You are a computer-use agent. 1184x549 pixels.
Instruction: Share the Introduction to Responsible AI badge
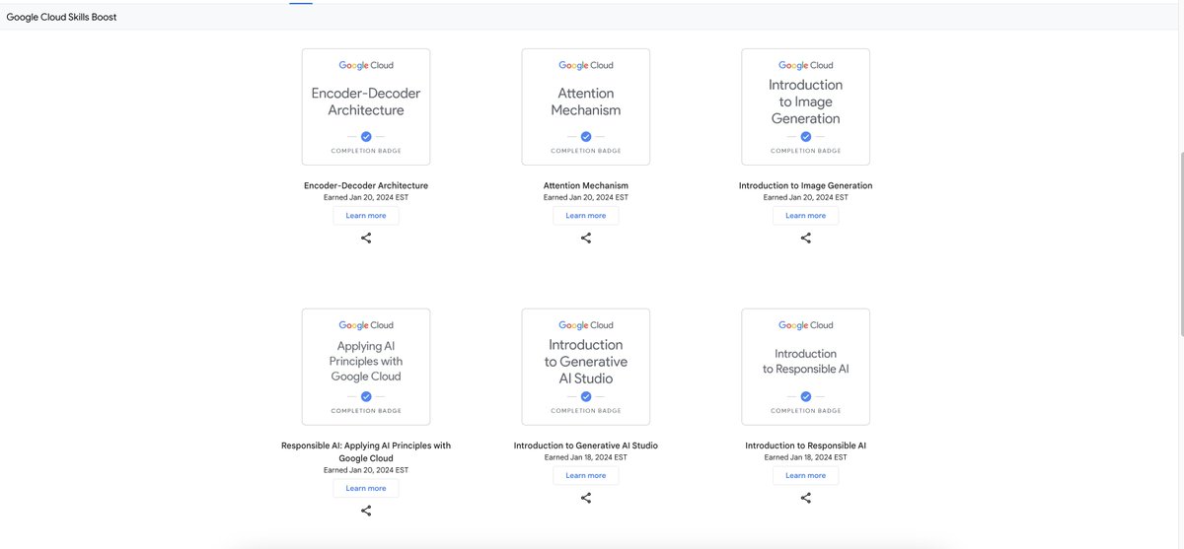click(x=806, y=498)
